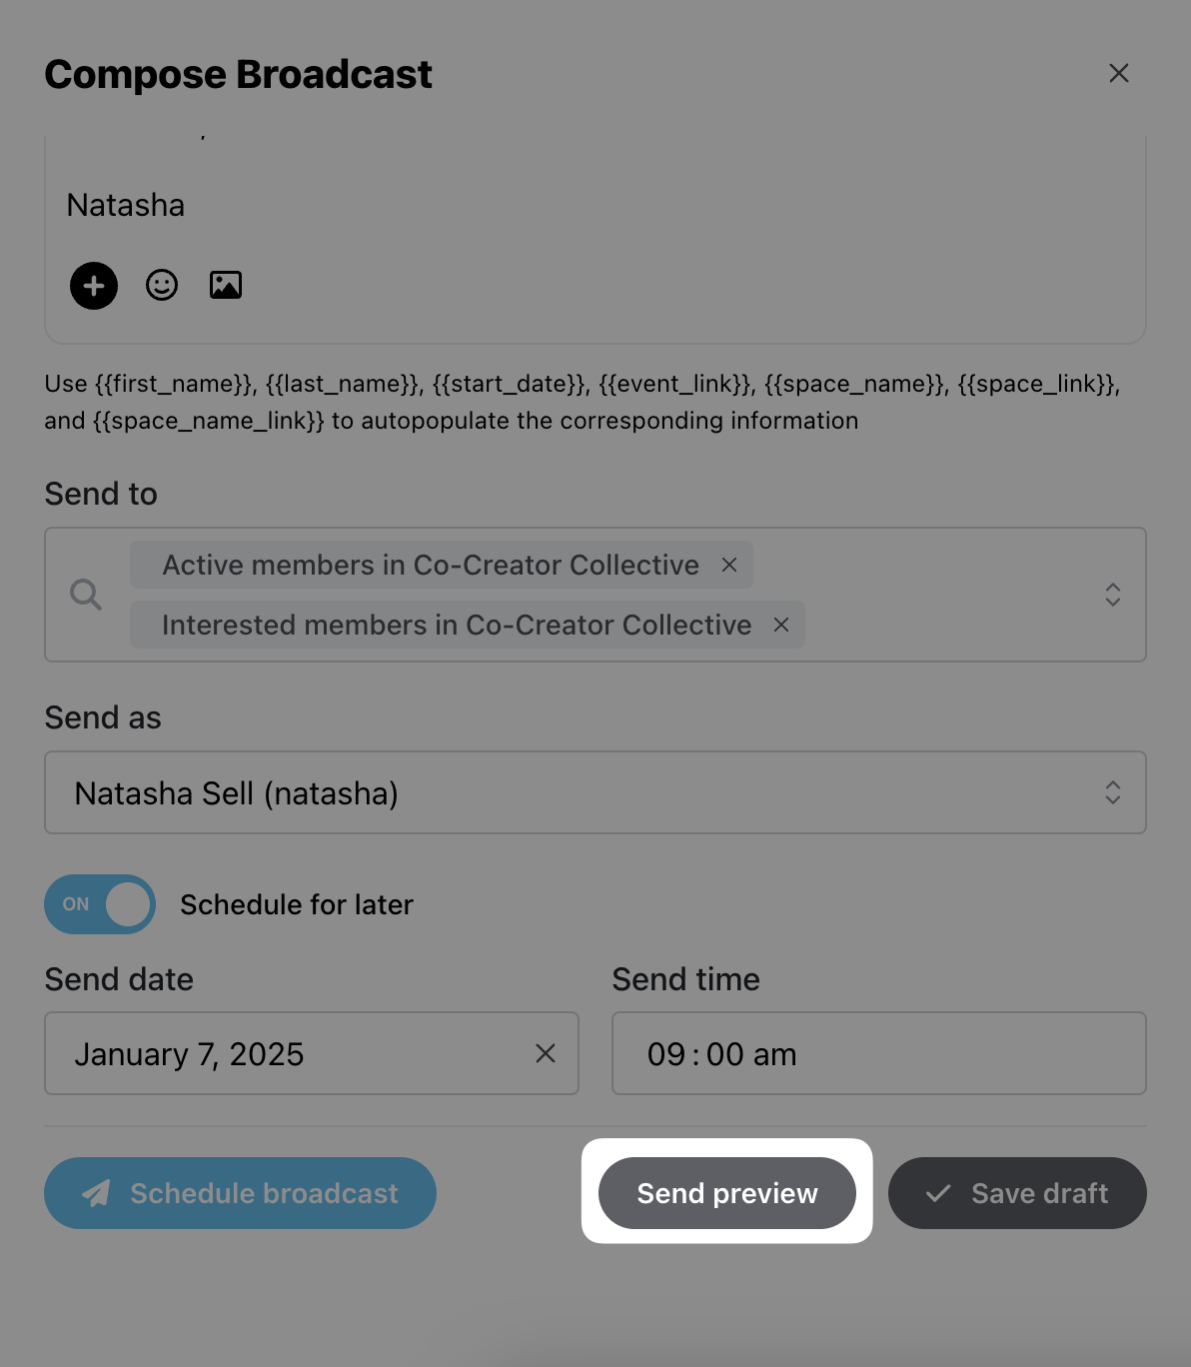Expand the Send to recipients dropdown arrows
Screen dimensions: 1191x1367
[x=1113, y=595]
